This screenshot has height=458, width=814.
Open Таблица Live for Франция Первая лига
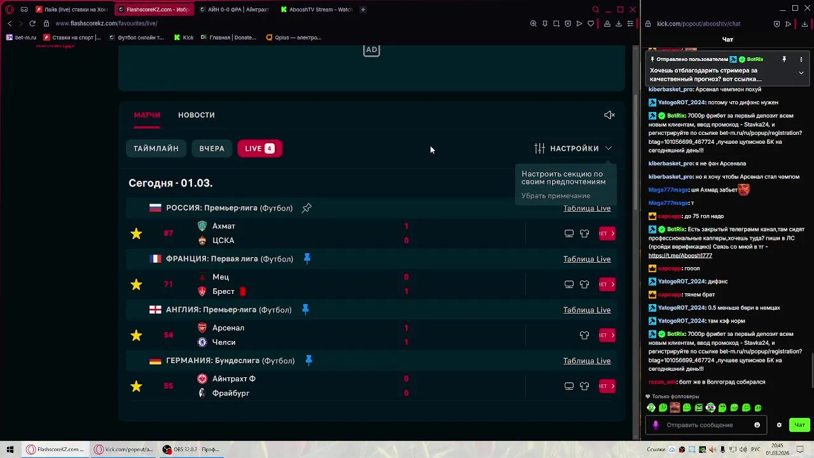point(586,259)
